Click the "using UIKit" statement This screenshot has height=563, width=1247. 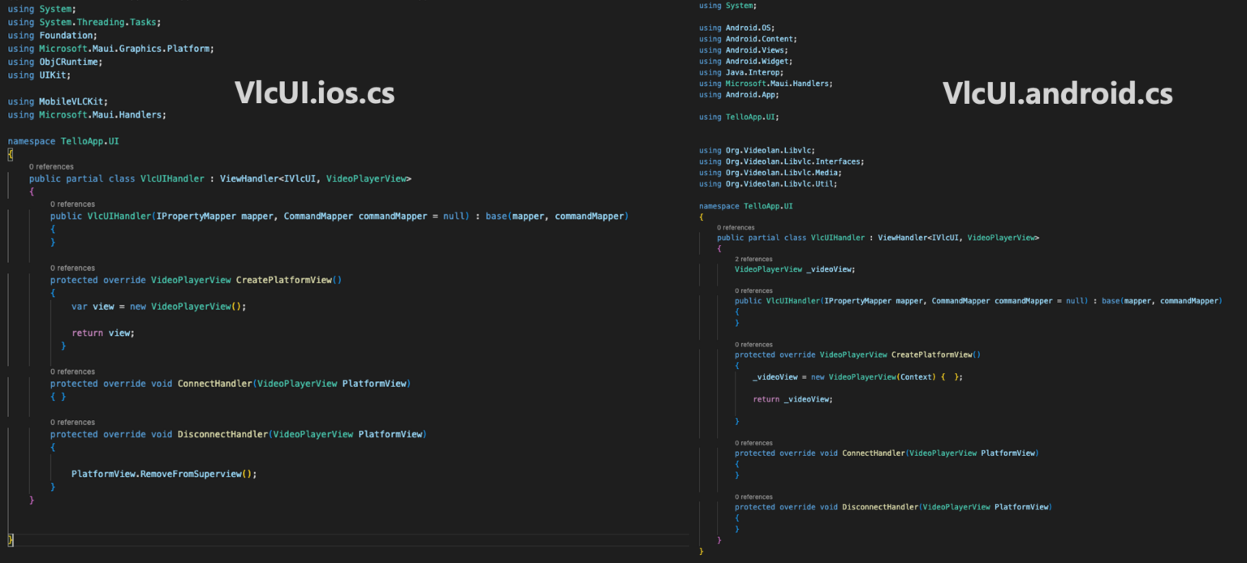(x=40, y=75)
